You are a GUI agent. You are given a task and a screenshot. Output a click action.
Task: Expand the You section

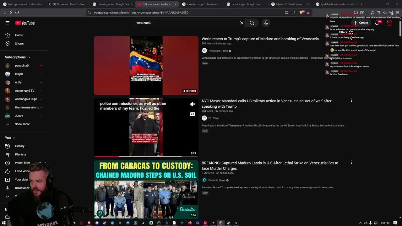click(x=10, y=138)
